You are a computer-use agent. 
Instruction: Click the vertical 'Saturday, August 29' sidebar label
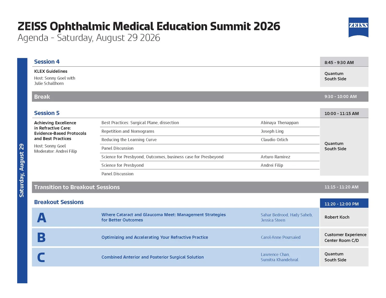(22, 170)
